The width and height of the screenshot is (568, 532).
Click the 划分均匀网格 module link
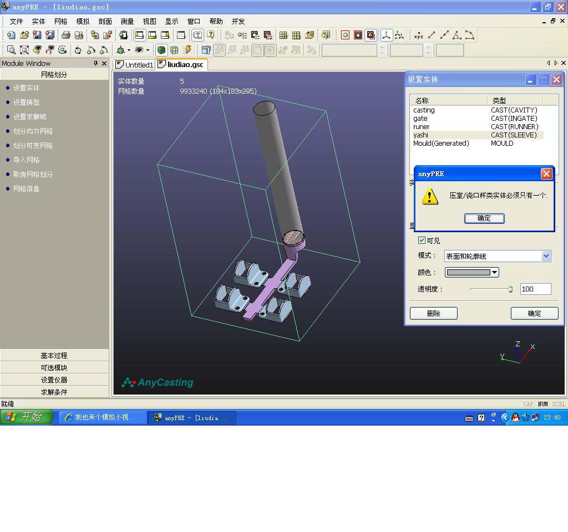[x=33, y=131]
